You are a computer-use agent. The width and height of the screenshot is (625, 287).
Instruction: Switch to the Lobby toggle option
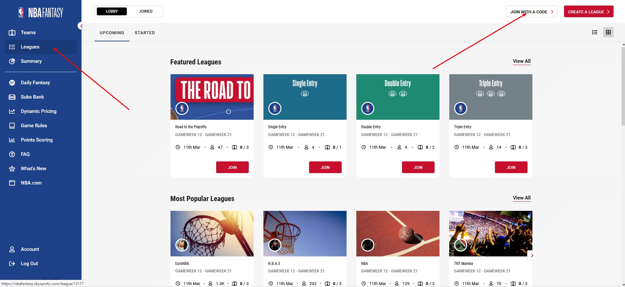point(112,11)
